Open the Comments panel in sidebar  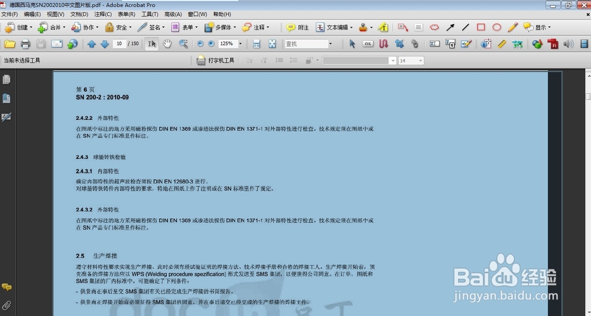point(7,287)
